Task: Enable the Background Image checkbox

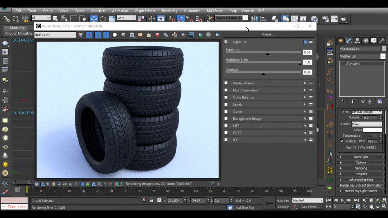Action: click(x=226, y=119)
